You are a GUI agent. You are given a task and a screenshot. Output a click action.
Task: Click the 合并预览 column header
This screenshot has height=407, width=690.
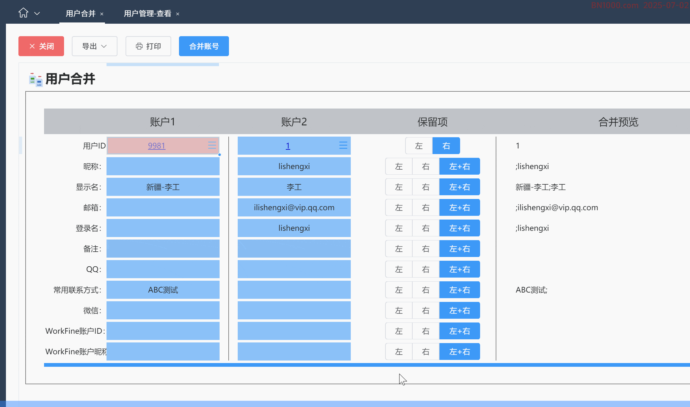tap(618, 122)
